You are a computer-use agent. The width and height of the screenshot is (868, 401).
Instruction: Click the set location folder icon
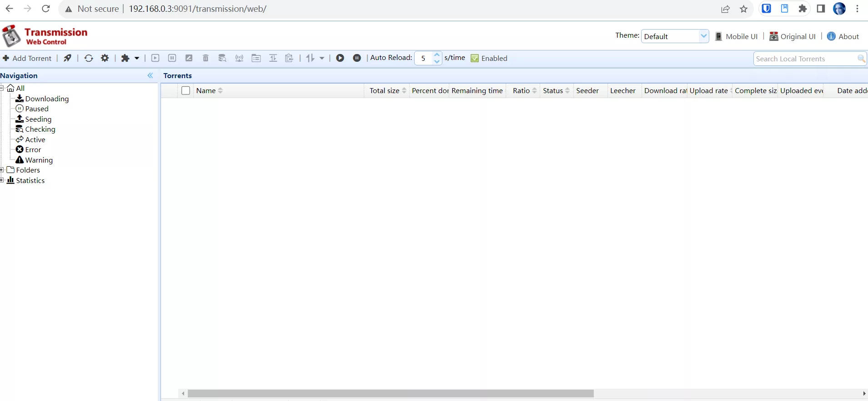[x=256, y=58]
